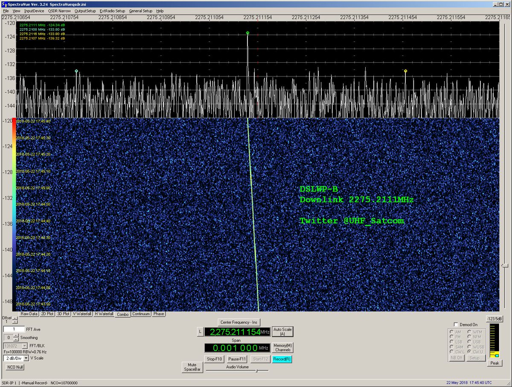
Task: Enable the Demod On checkbox
Action: 457,325
